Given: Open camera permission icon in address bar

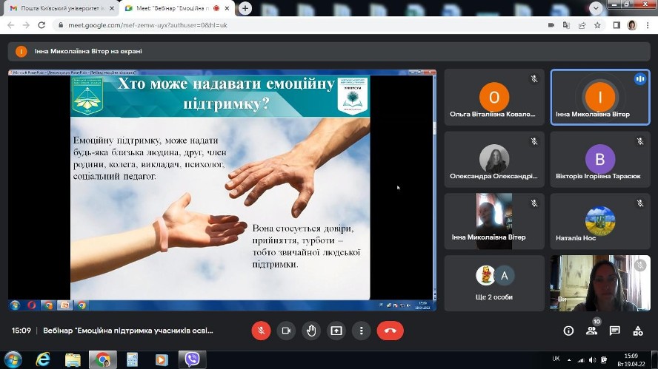Looking at the screenshot, I should coord(551,25).
